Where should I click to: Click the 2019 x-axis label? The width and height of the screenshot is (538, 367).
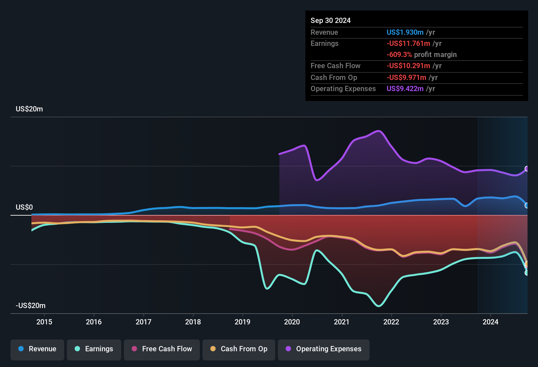tap(242, 322)
